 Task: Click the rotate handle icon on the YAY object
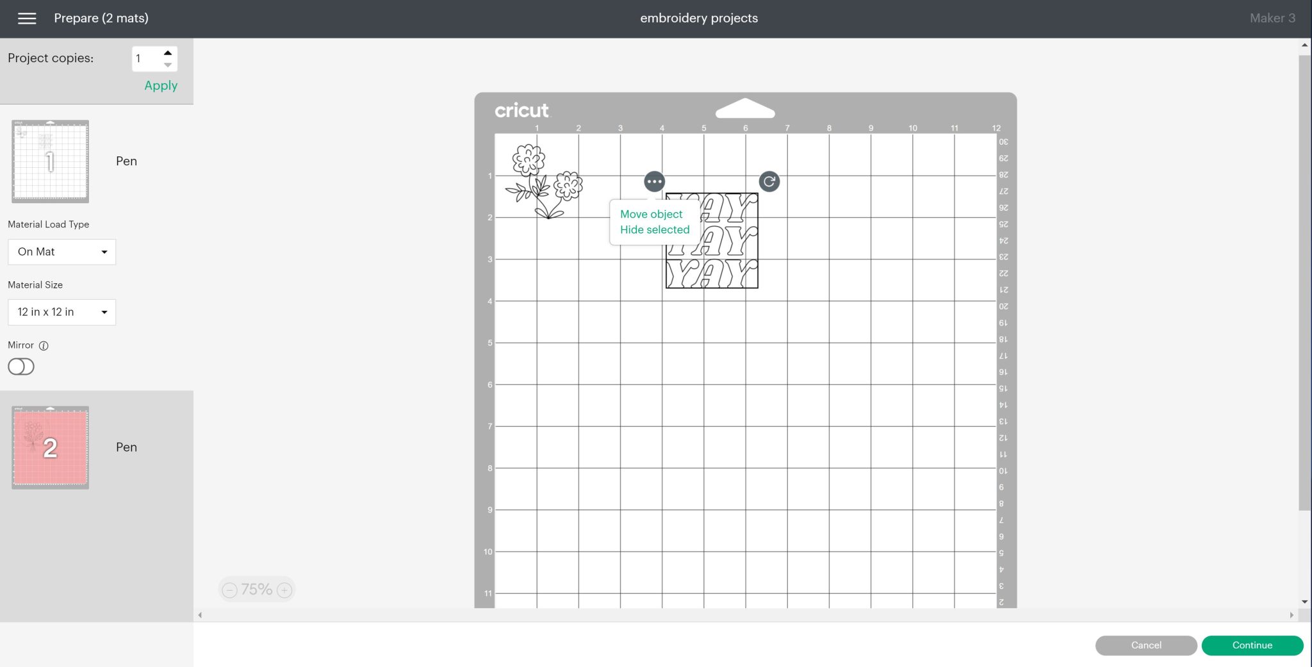pos(769,182)
